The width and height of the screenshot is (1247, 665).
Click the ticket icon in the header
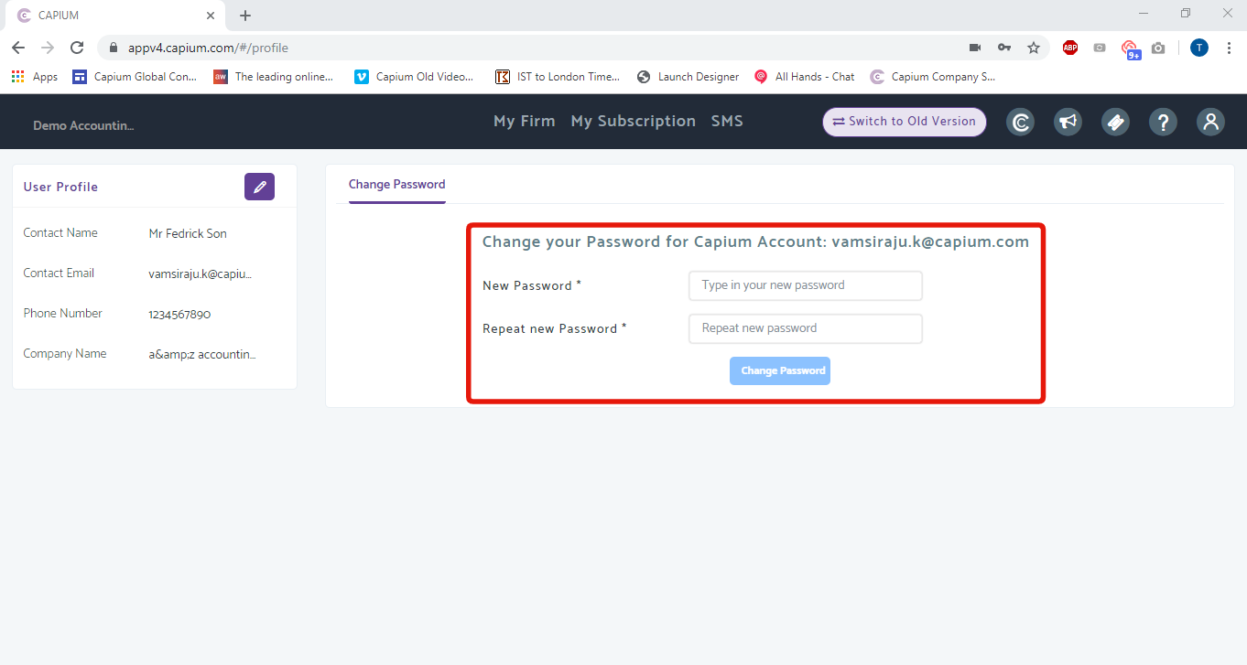(1115, 122)
